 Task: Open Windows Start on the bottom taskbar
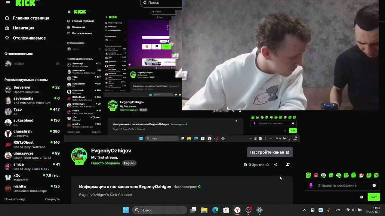click(x=126, y=210)
